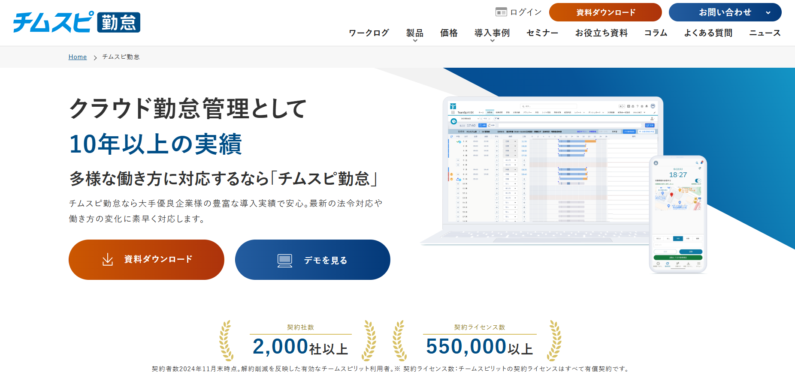
Task: Go to the コラム page
Action: point(656,33)
